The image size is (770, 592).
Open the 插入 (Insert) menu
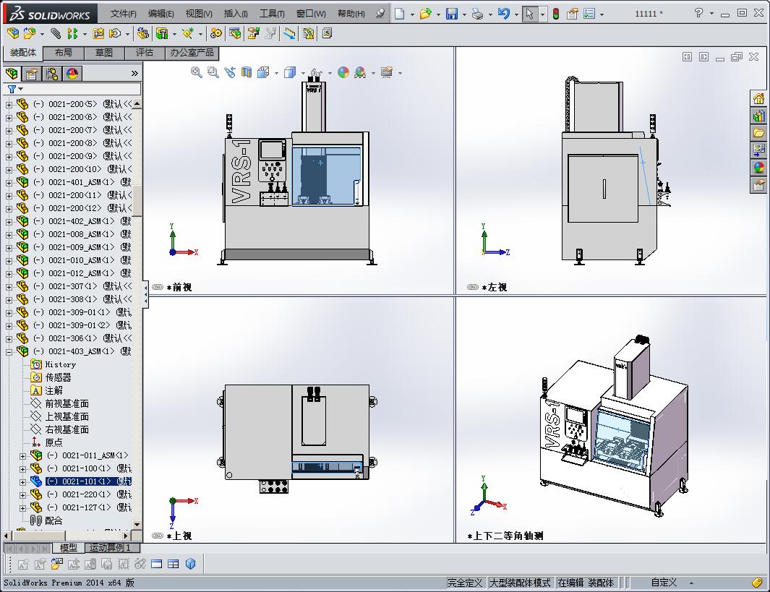[x=236, y=14]
